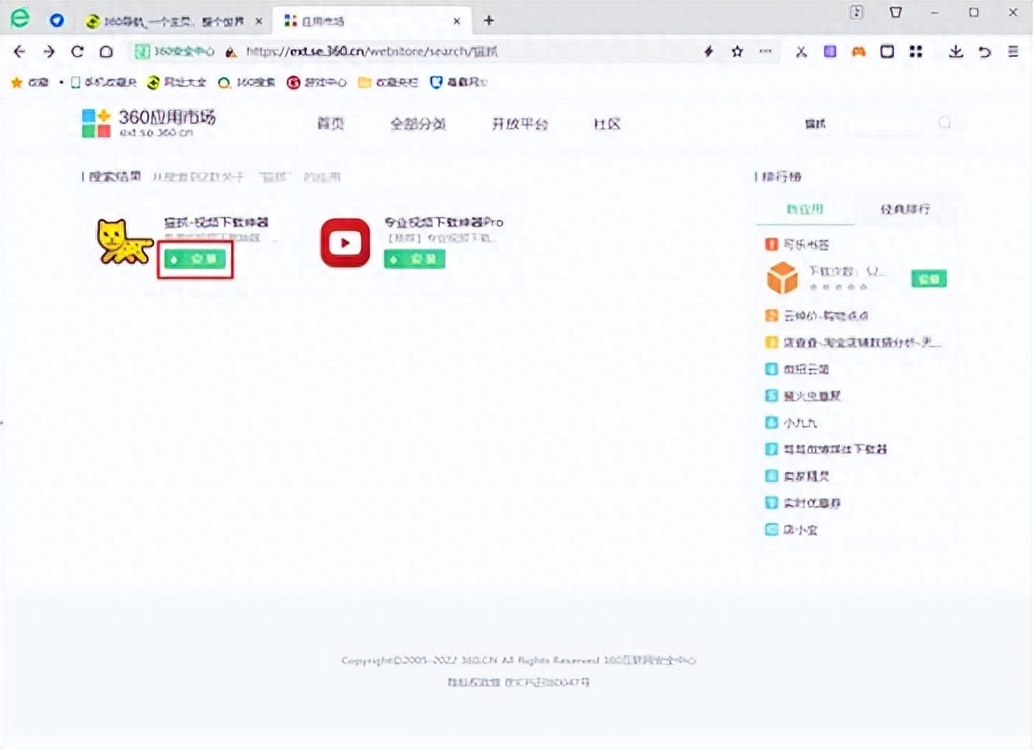This screenshot has width=1033, height=749.
Task: Click the home icon next to the address bar
Action: (x=106, y=53)
